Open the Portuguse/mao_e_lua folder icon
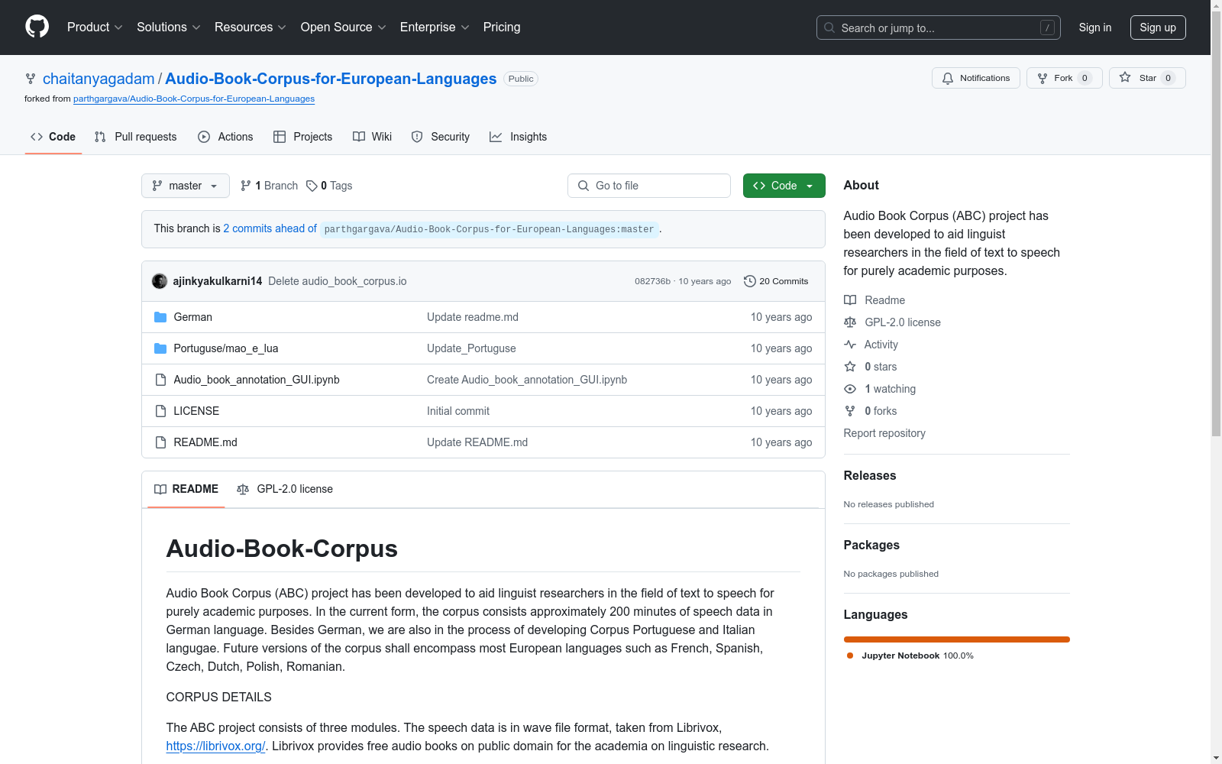The image size is (1222, 764). (x=160, y=348)
